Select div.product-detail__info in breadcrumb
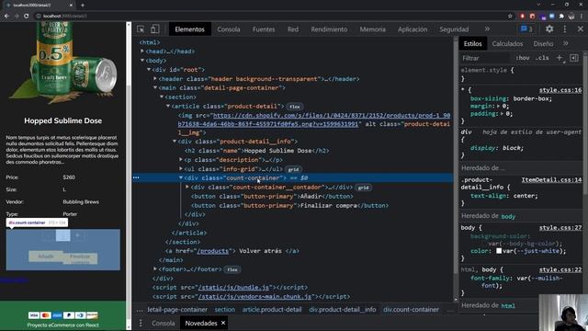 (343, 310)
